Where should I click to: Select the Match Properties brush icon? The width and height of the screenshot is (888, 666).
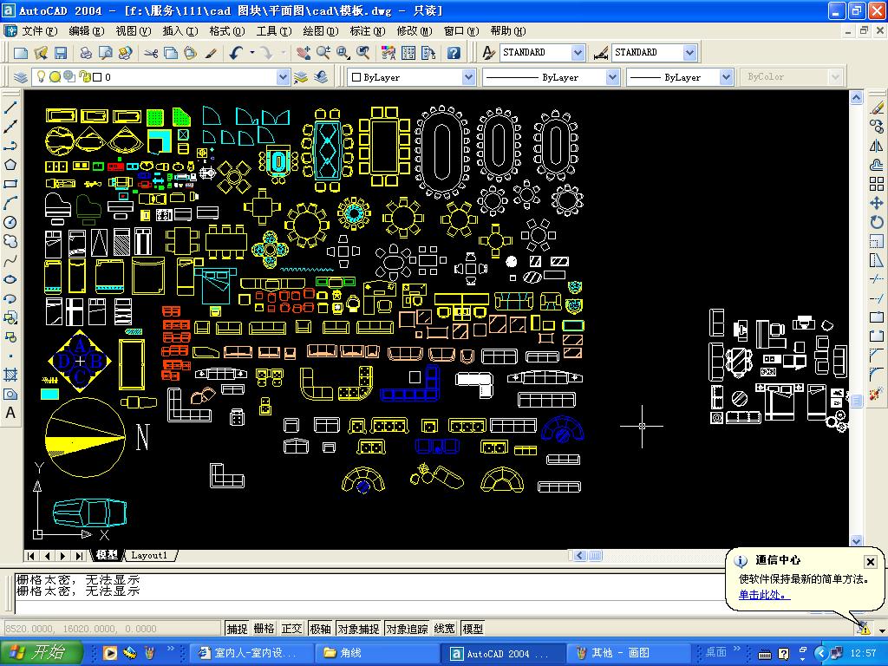click(211, 53)
